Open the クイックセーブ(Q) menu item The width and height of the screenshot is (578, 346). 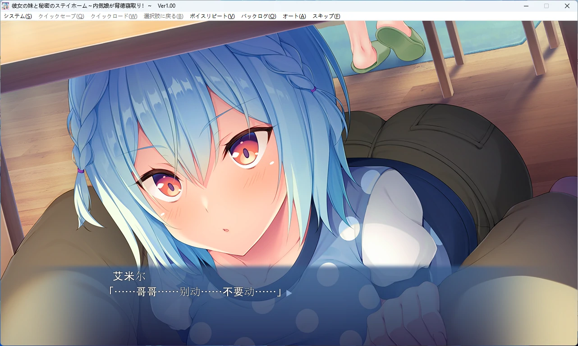pyautogui.click(x=61, y=16)
